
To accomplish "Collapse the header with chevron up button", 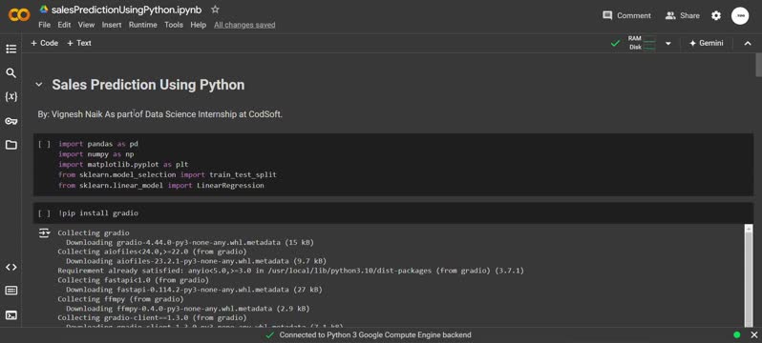I will [x=748, y=43].
